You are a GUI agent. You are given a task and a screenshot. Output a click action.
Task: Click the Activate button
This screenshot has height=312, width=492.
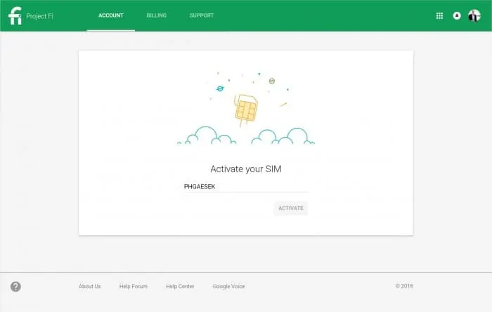point(290,208)
